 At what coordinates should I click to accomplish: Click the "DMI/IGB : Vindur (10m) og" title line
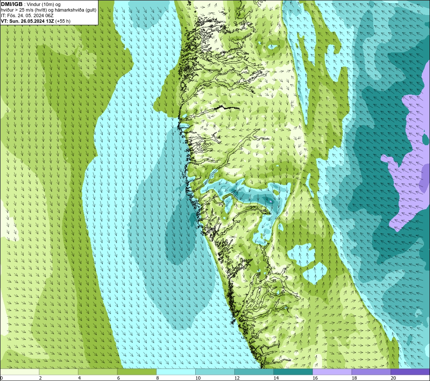[31, 4]
